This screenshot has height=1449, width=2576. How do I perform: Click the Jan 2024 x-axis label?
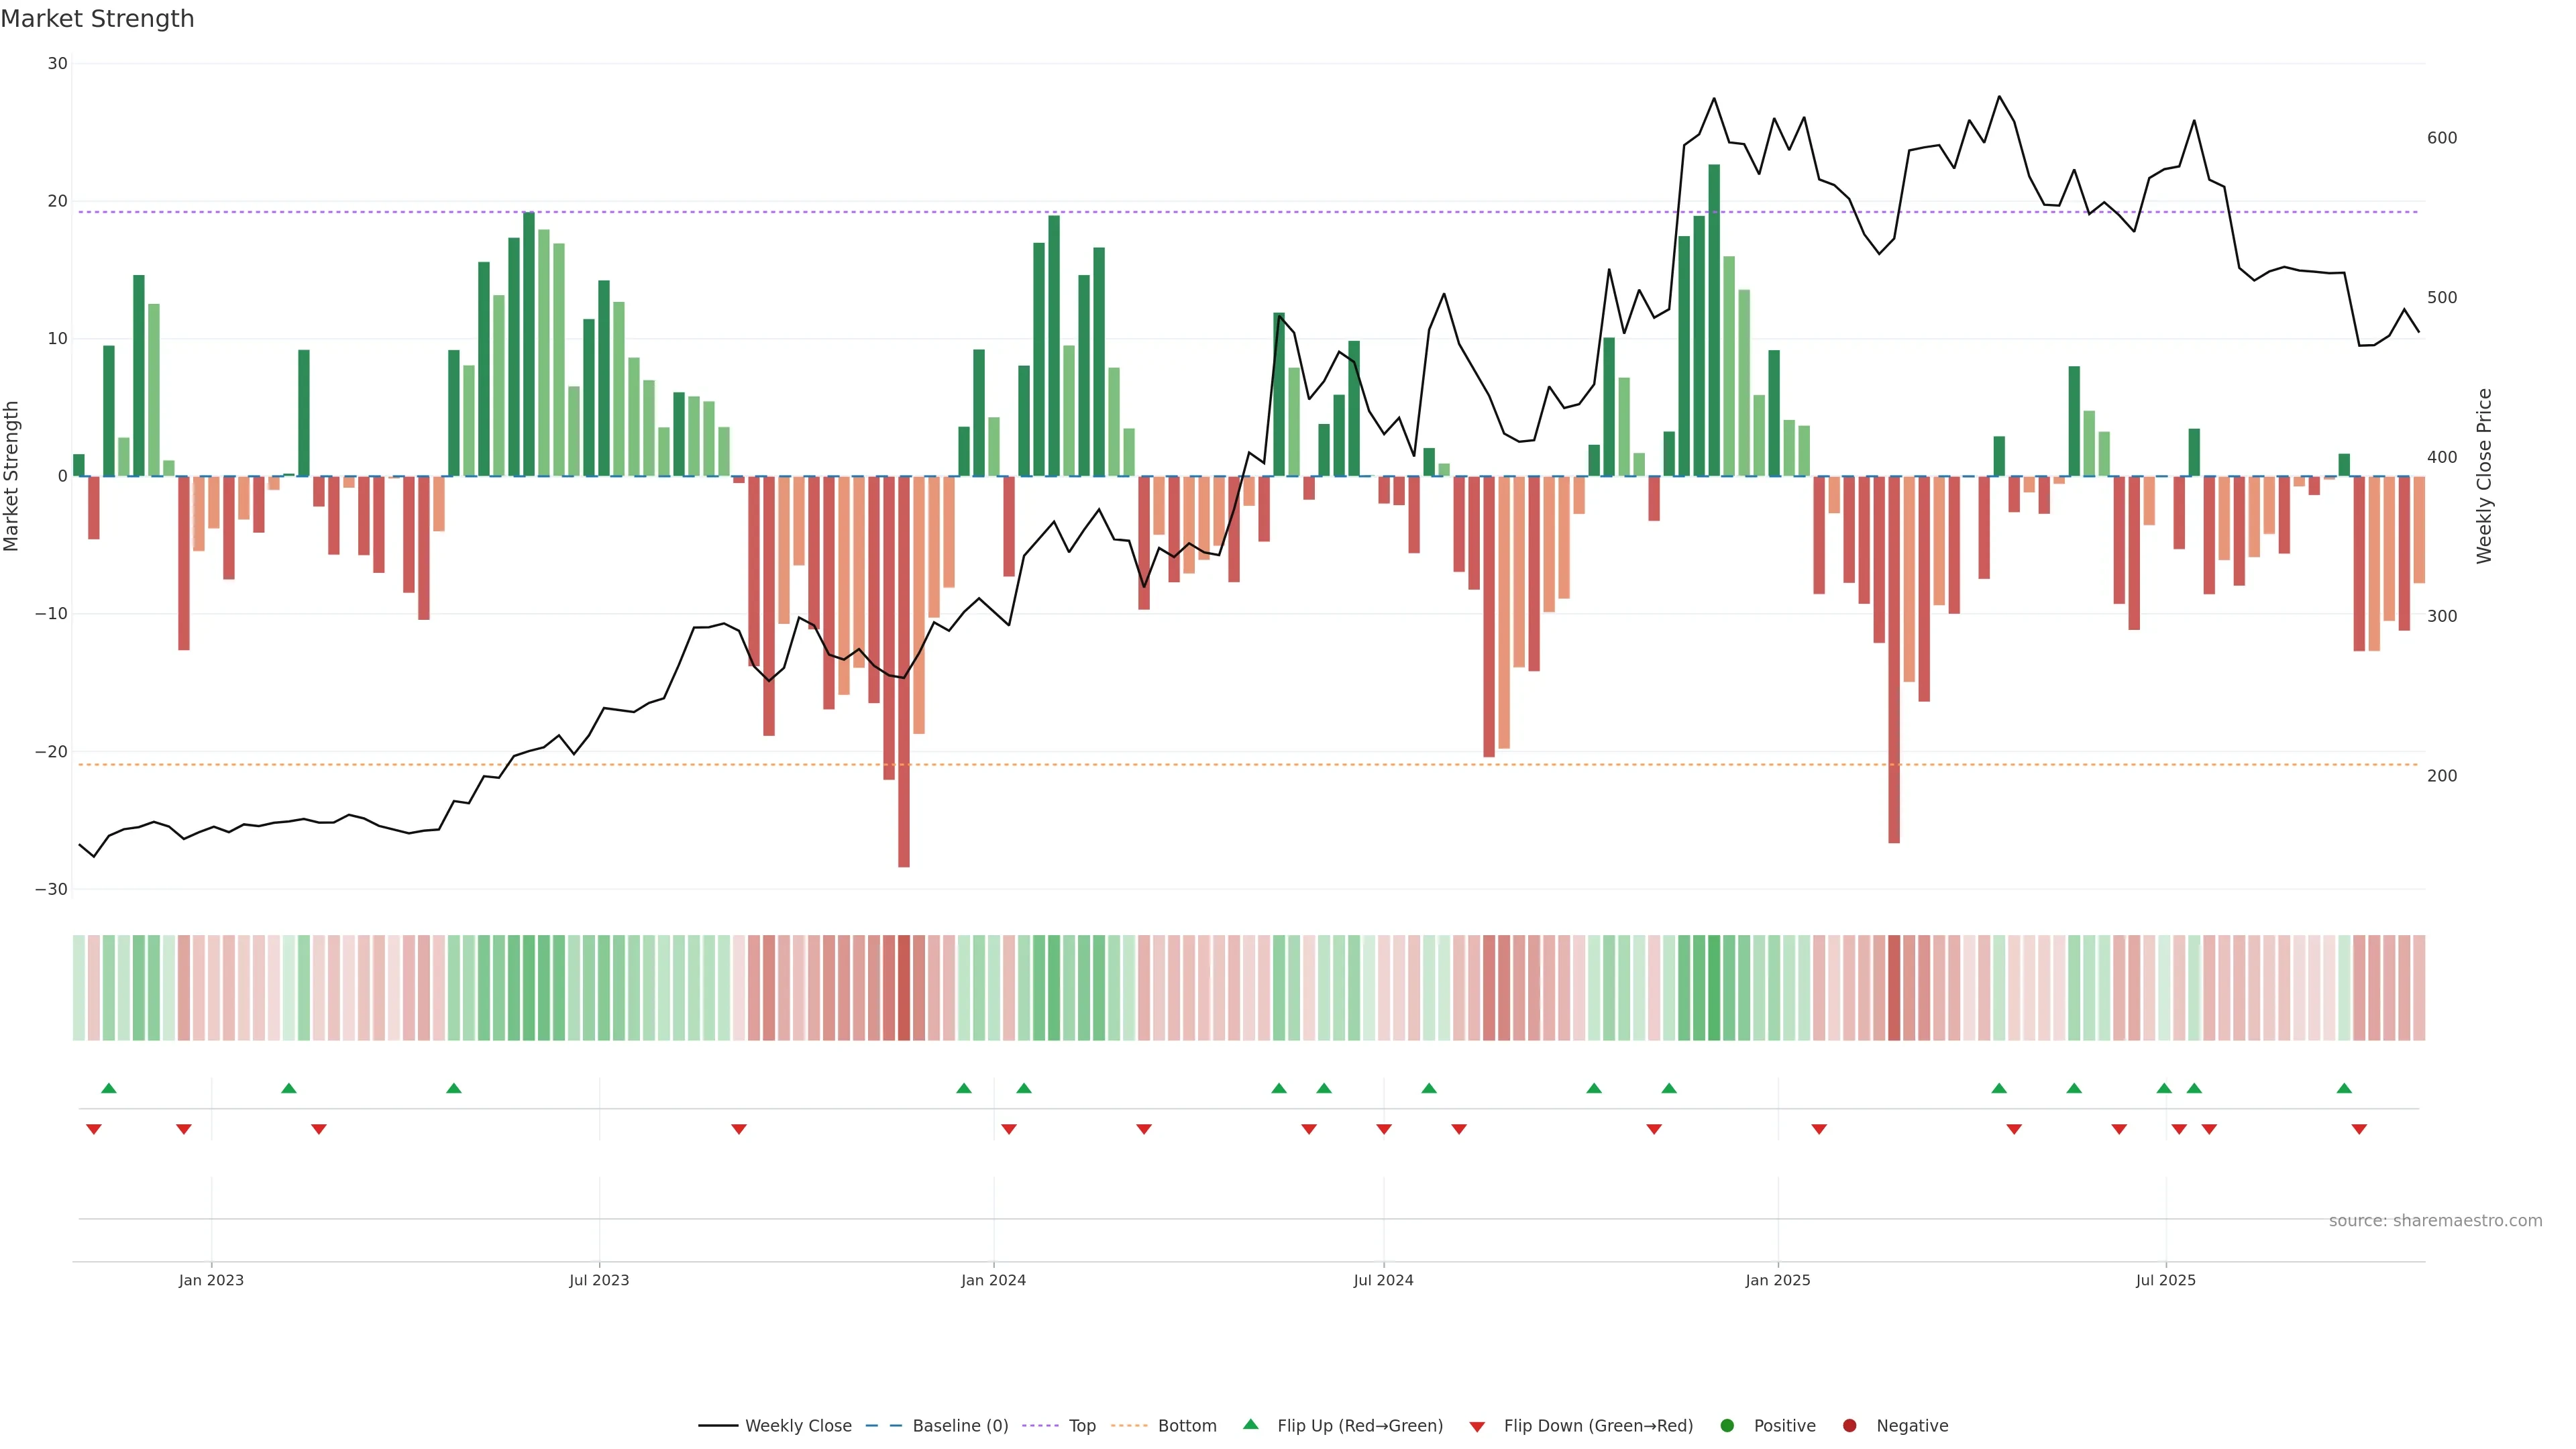pyautogui.click(x=993, y=1280)
